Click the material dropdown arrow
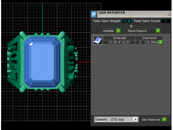 [136, 119]
